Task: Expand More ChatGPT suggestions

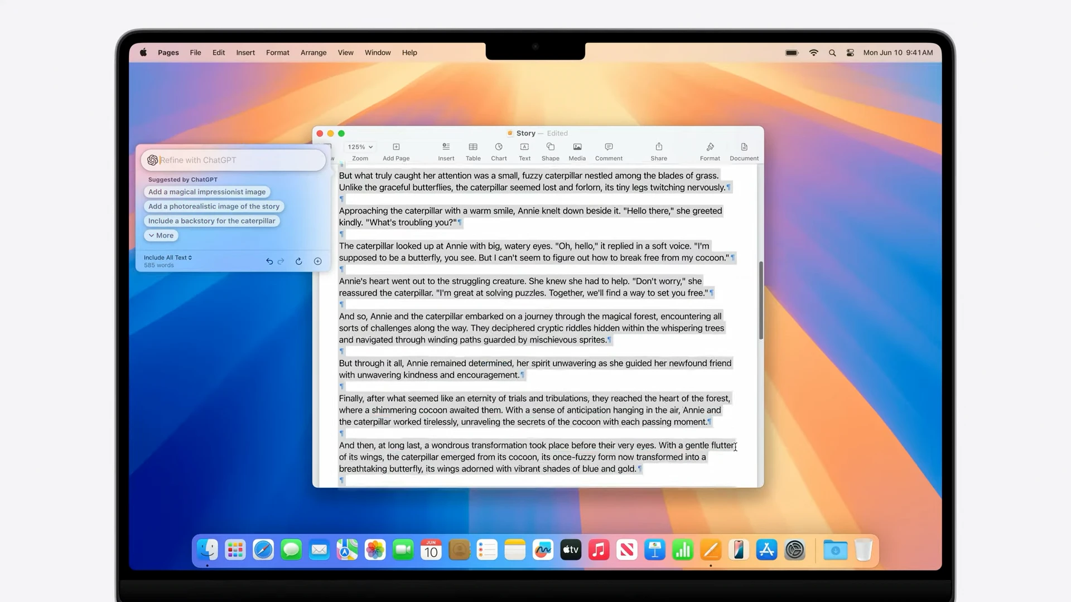Action: click(x=161, y=235)
